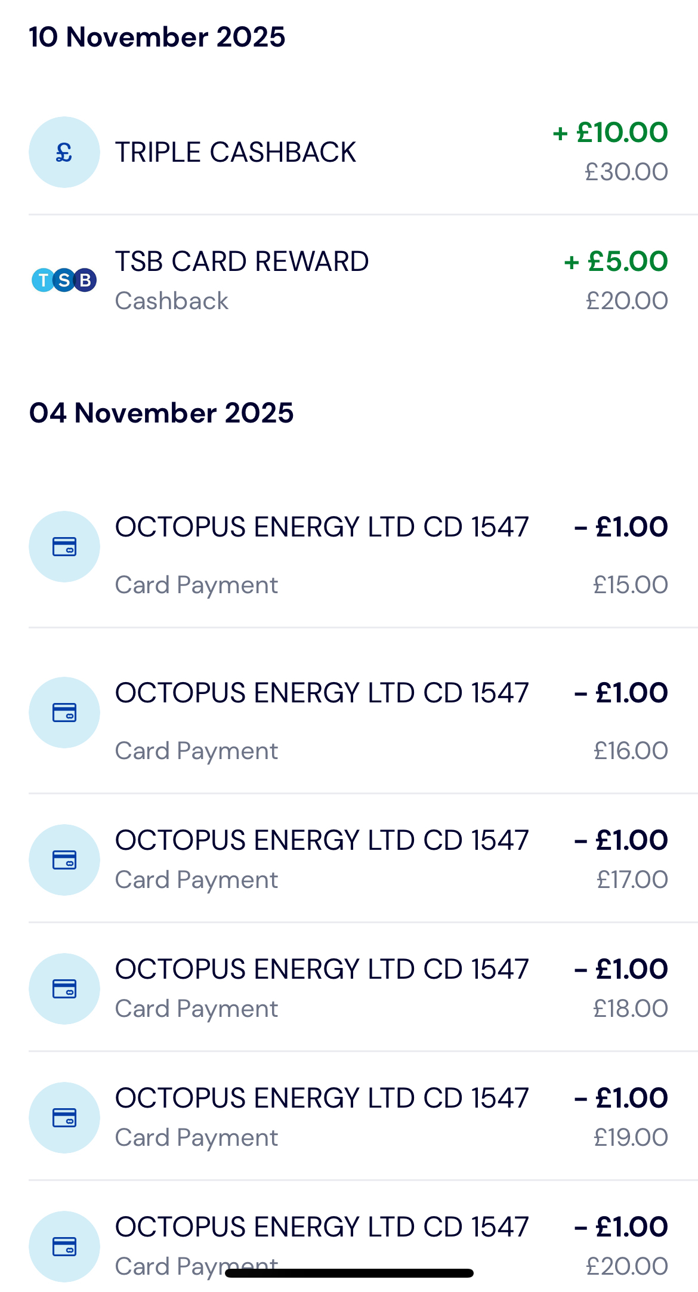Screen dimensions: 698x1292
Task: Open Octopus Energy payment with £18.00 balance
Action: click(x=322, y=970)
